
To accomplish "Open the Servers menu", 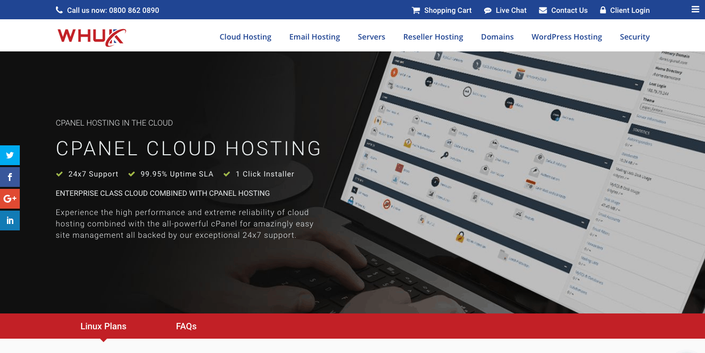I will (371, 37).
